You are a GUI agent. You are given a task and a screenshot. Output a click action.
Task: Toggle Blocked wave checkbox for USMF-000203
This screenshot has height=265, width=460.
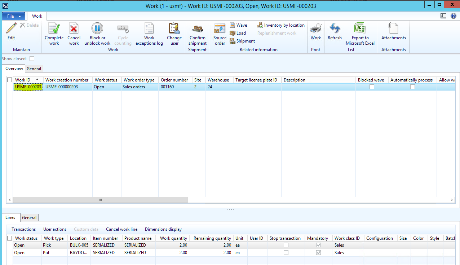(372, 87)
